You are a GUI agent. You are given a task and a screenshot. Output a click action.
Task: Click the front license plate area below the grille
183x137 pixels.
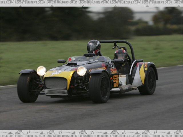click(56, 92)
